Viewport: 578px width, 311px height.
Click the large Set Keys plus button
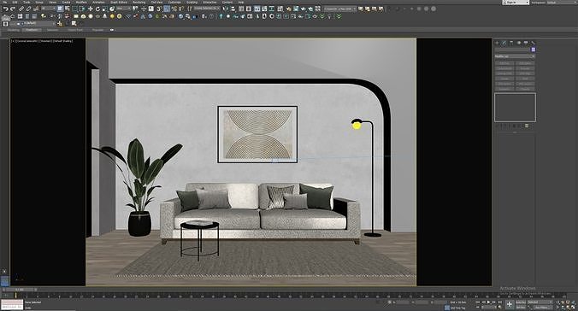(510, 304)
